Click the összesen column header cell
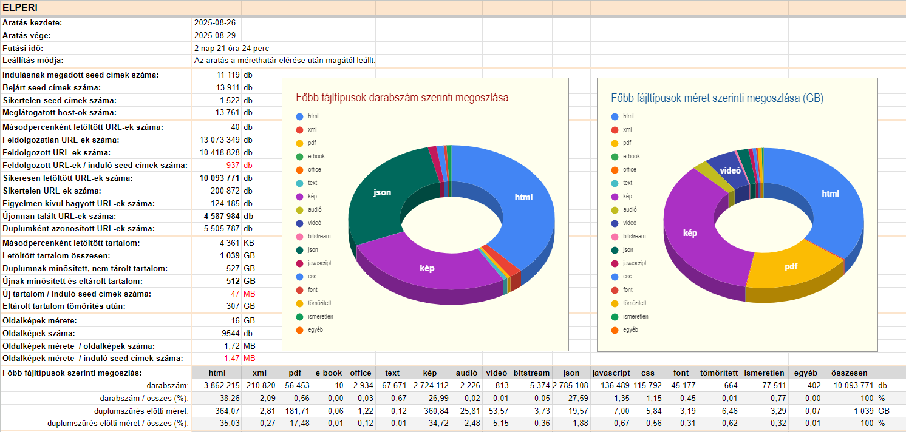The width and height of the screenshot is (906, 432). point(849,373)
